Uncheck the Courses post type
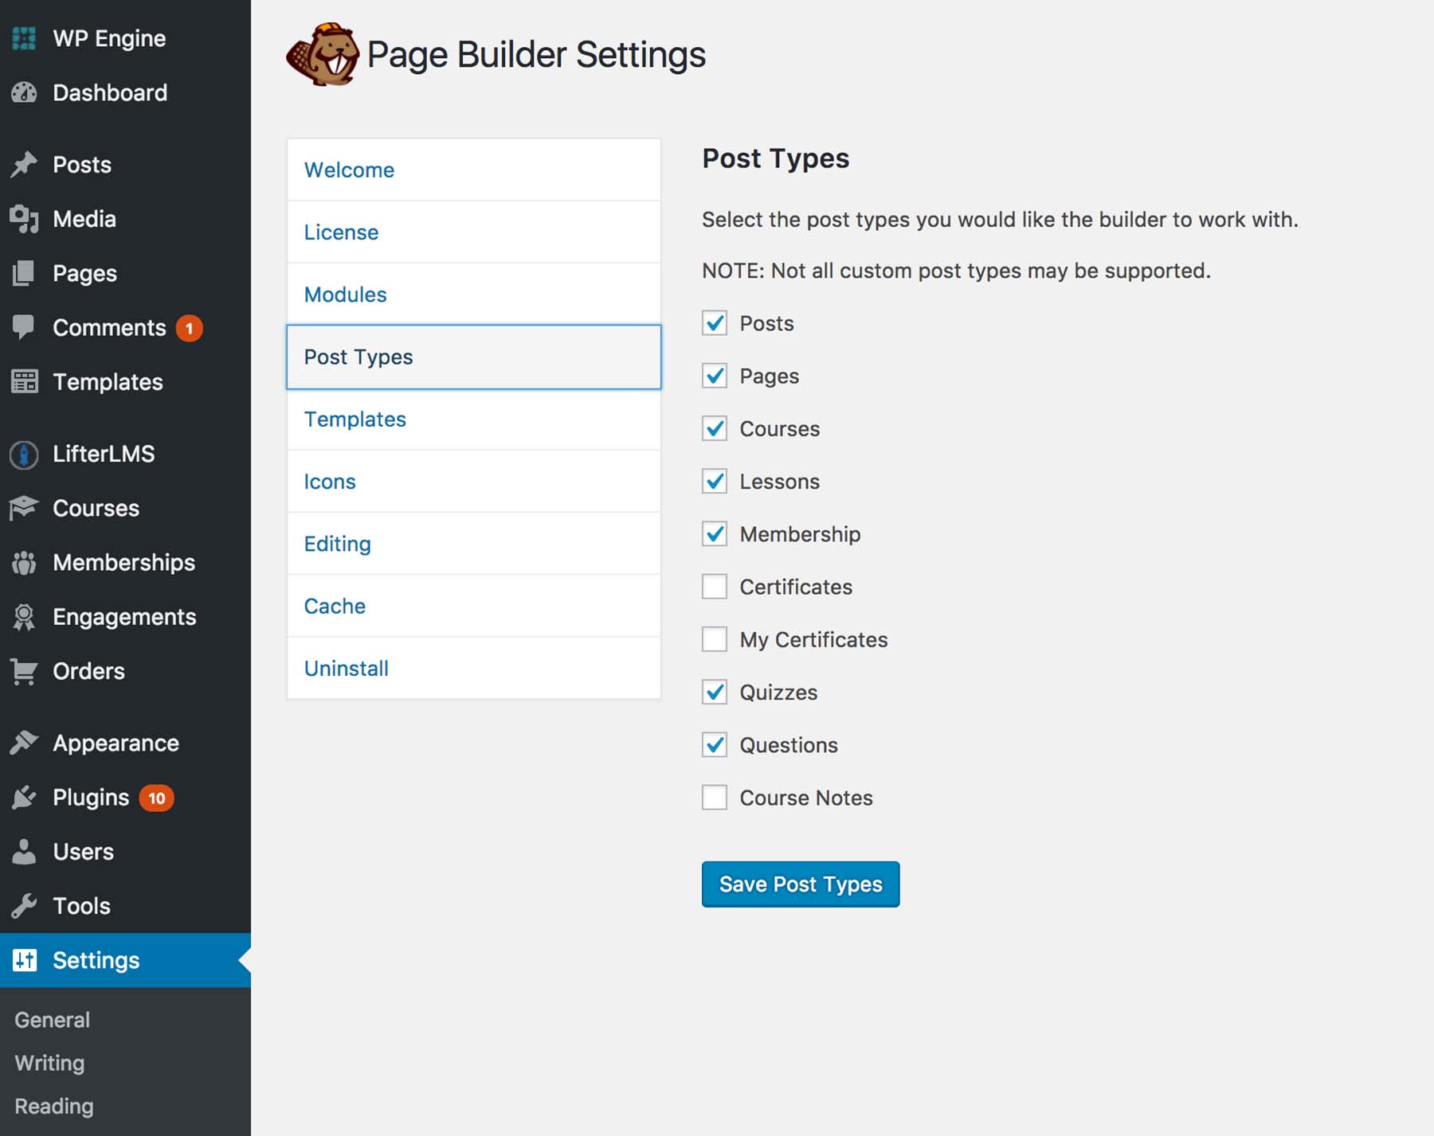The width and height of the screenshot is (1434, 1136). [715, 428]
